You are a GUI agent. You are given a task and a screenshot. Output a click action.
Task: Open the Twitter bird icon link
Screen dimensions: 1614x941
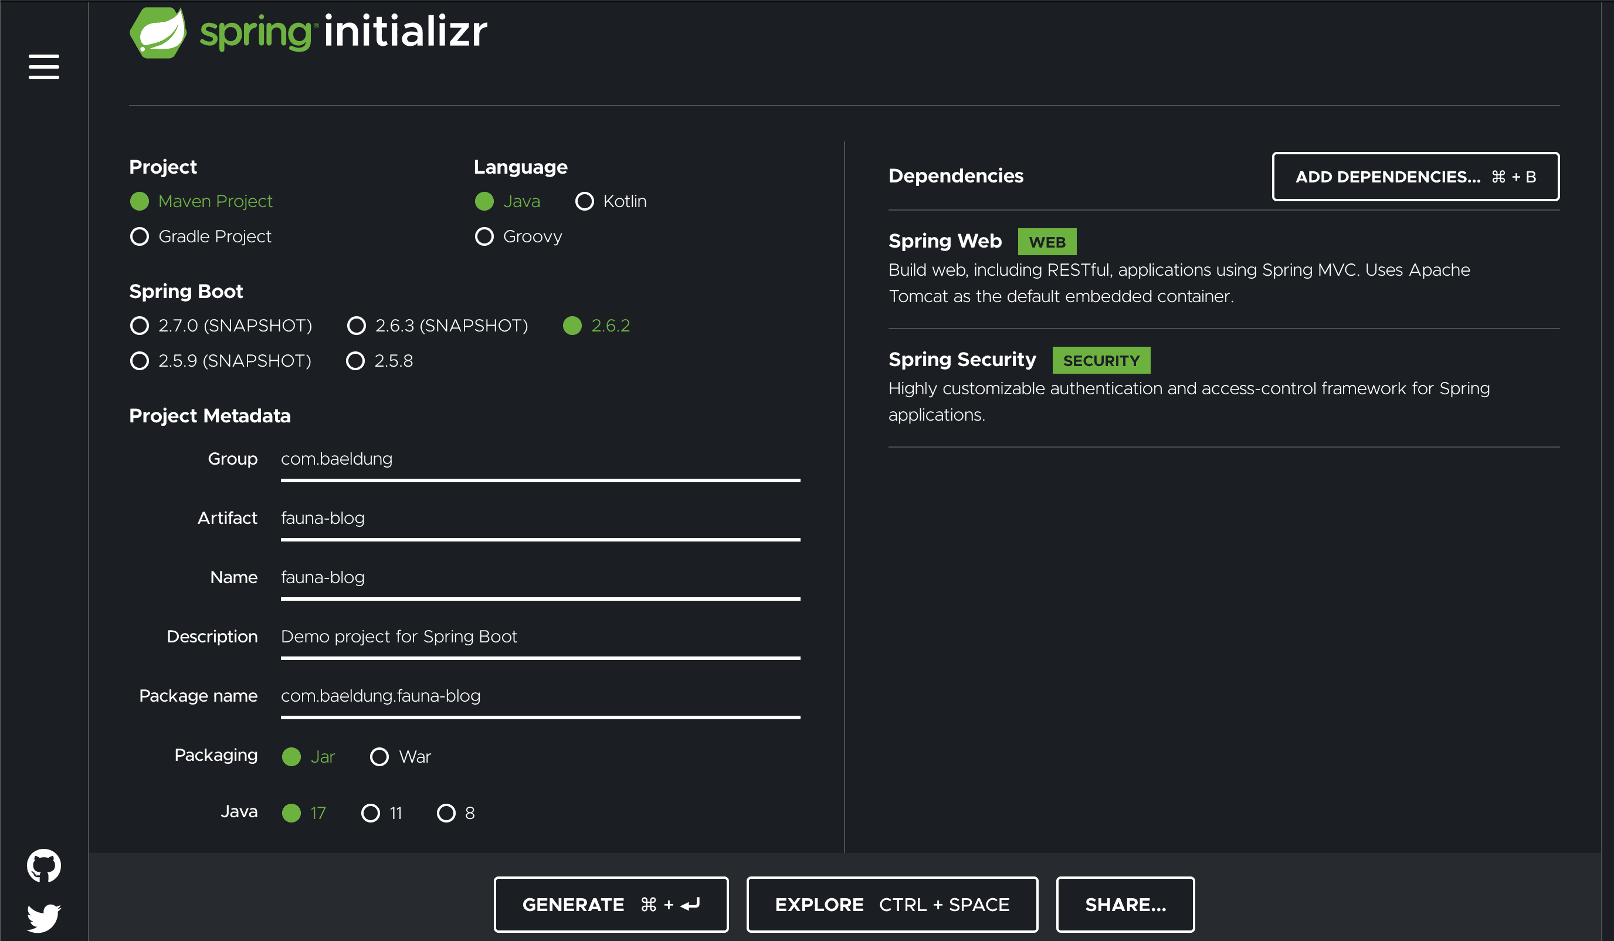[43, 918]
